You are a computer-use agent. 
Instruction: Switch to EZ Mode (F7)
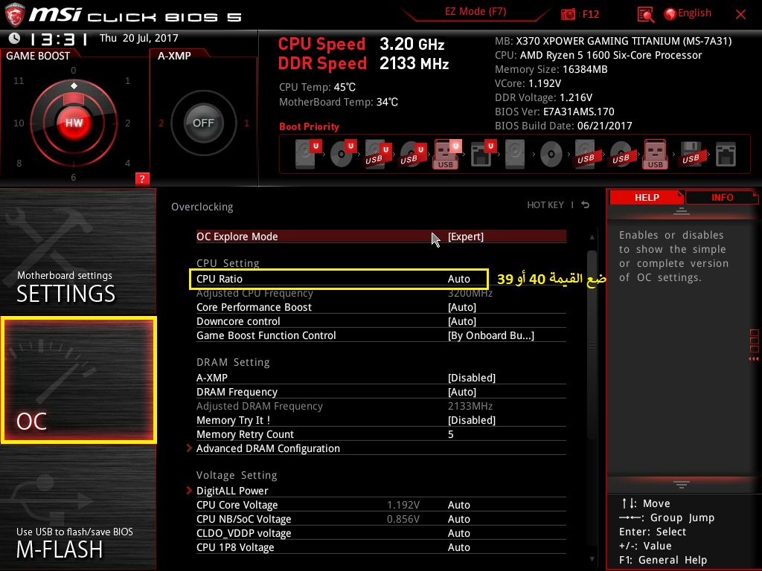476,11
